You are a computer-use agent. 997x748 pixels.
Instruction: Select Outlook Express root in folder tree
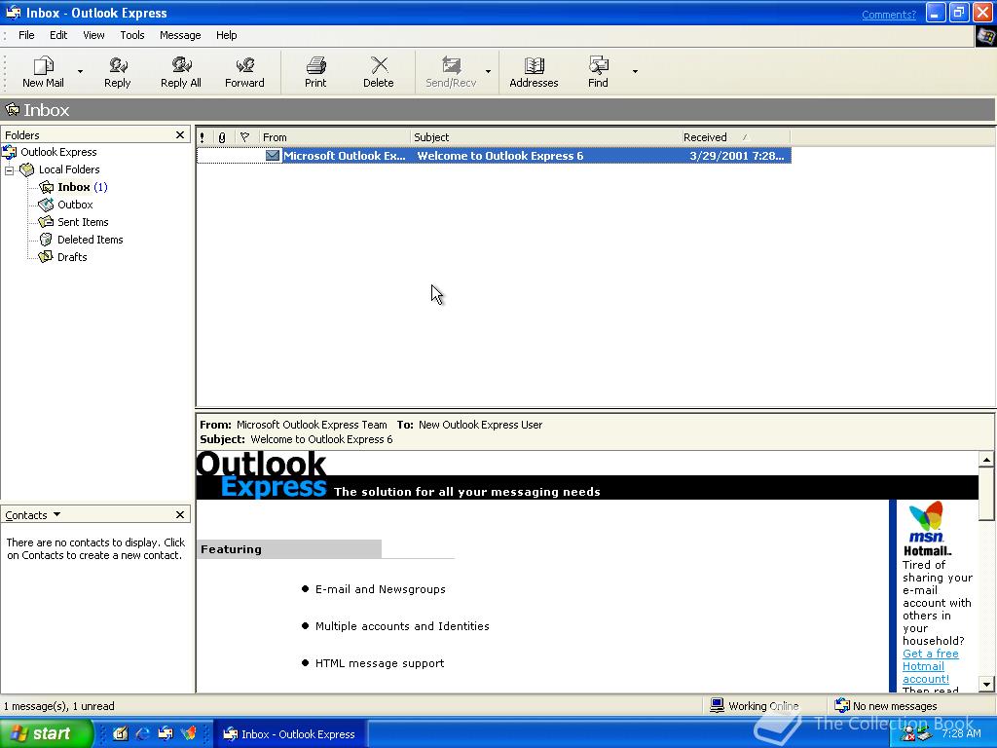(x=58, y=152)
